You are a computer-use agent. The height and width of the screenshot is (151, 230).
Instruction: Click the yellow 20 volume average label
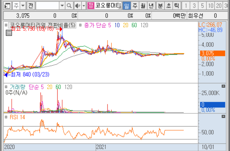pyautogui.click(x=50, y=87)
